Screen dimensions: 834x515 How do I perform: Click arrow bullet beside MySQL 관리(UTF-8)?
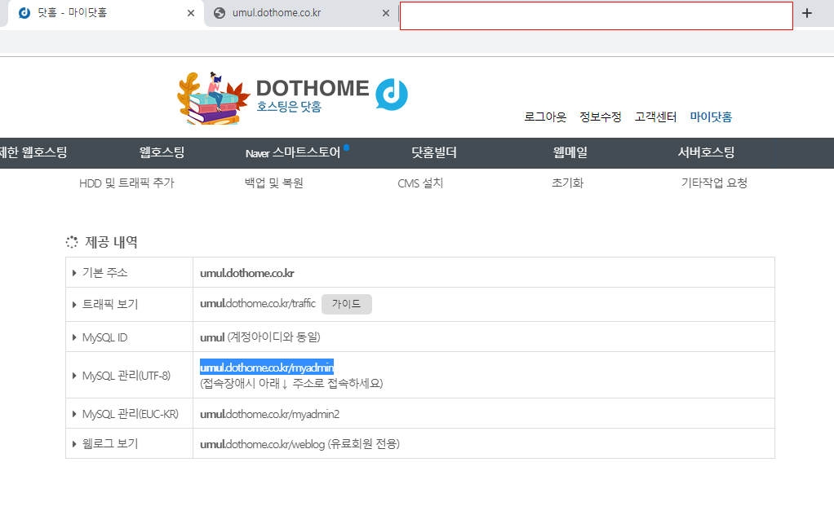pyautogui.click(x=74, y=376)
